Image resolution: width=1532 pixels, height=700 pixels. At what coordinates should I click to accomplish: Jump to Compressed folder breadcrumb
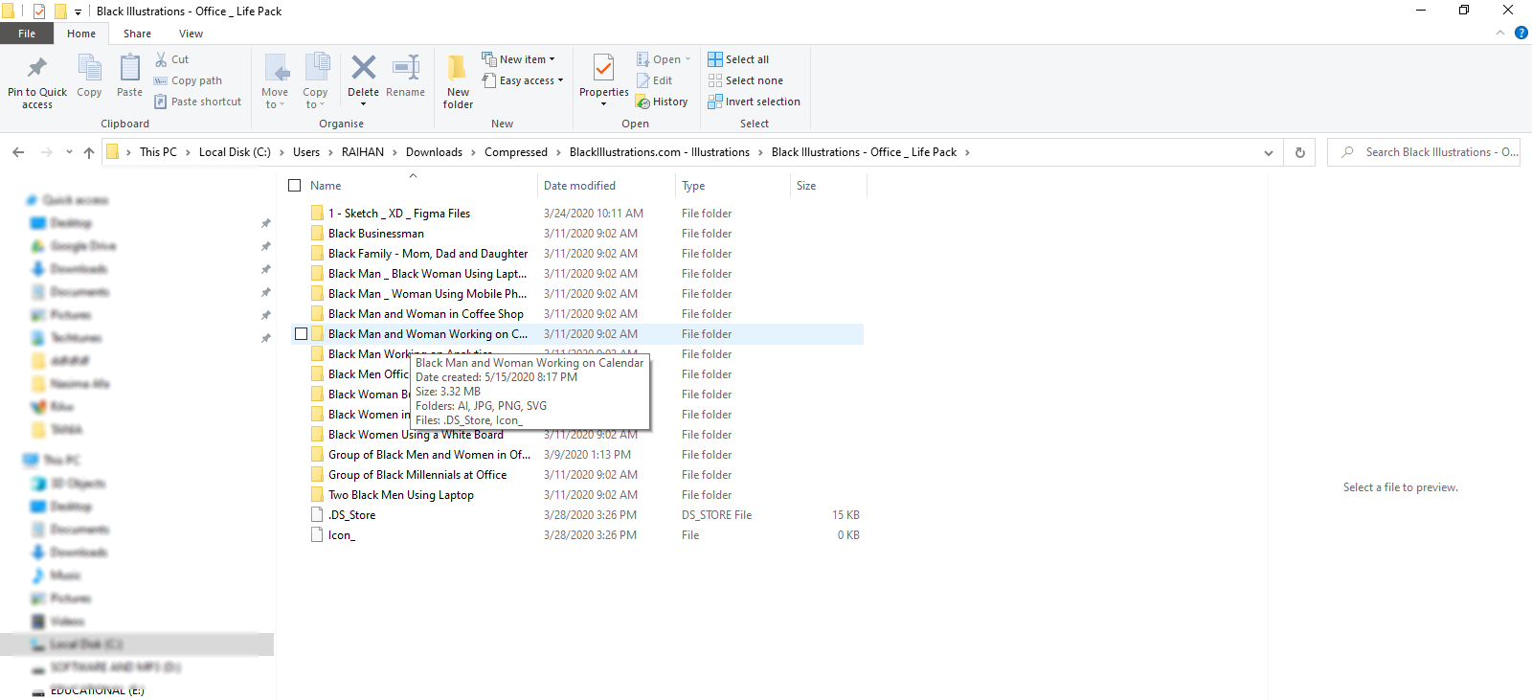click(x=516, y=152)
